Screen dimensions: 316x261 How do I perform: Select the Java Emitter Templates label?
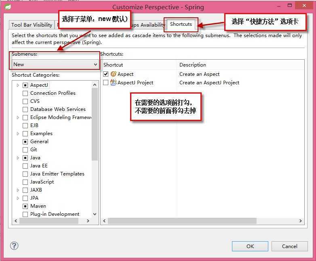(57, 174)
